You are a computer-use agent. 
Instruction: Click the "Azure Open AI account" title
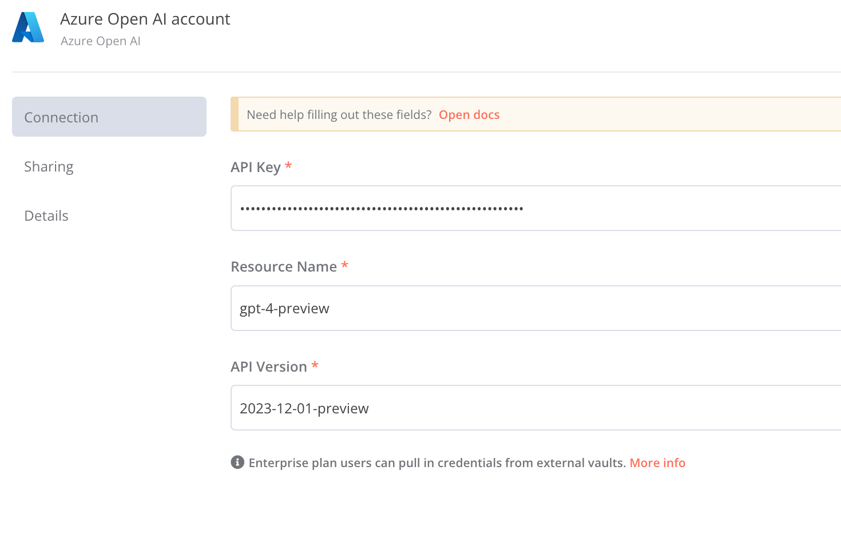tap(145, 19)
